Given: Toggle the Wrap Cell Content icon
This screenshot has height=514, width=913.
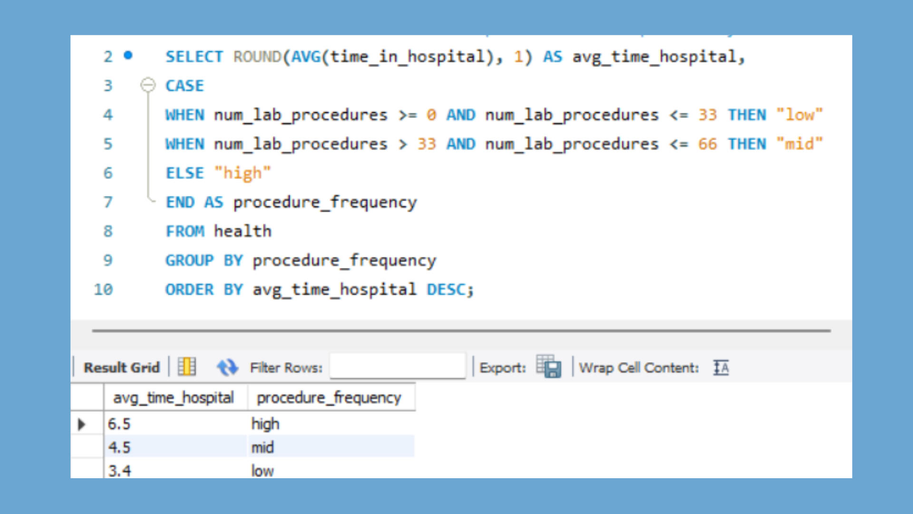Looking at the screenshot, I should click(721, 367).
